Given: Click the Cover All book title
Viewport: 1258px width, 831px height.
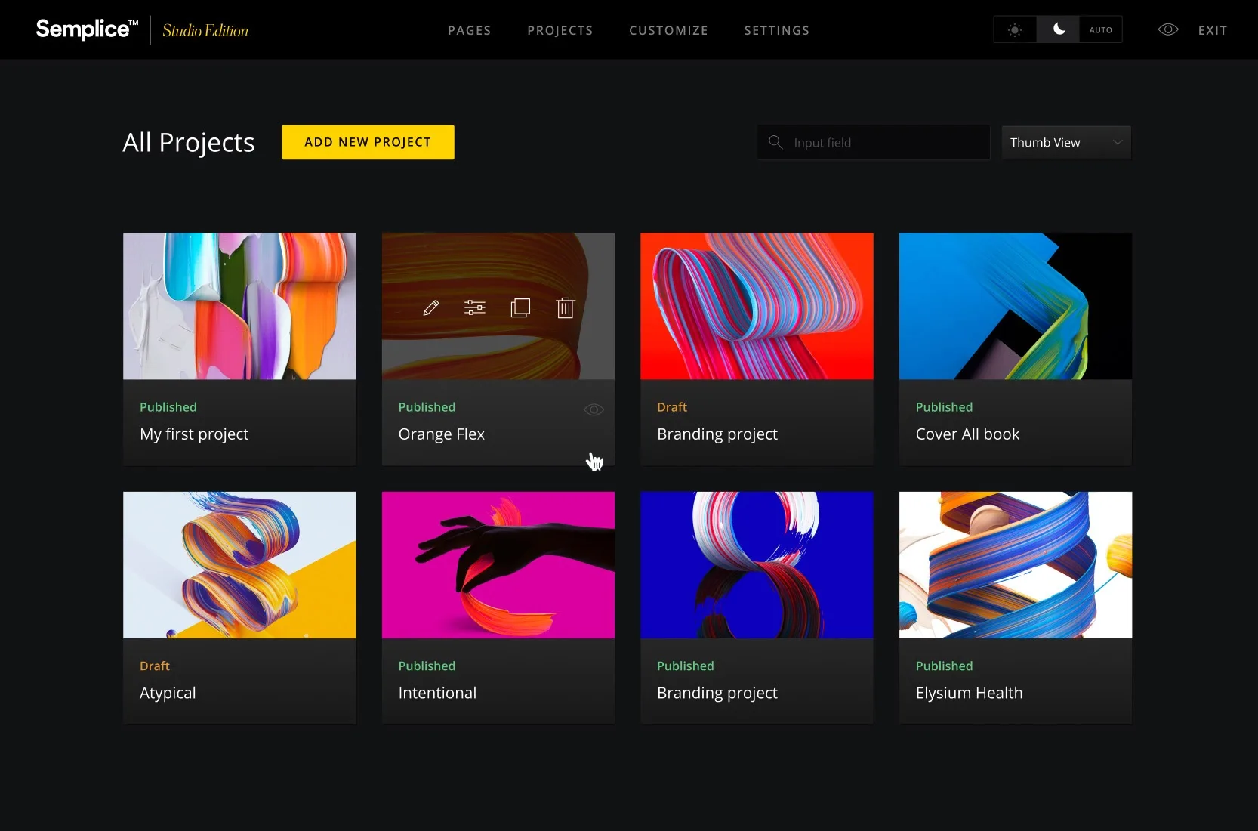Looking at the screenshot, I should point(967,434).
